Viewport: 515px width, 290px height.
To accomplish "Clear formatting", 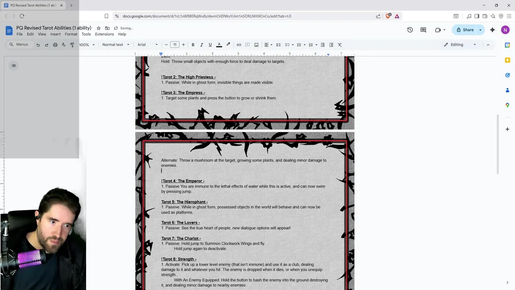I will pyautogui.click(x=340, y=45).
